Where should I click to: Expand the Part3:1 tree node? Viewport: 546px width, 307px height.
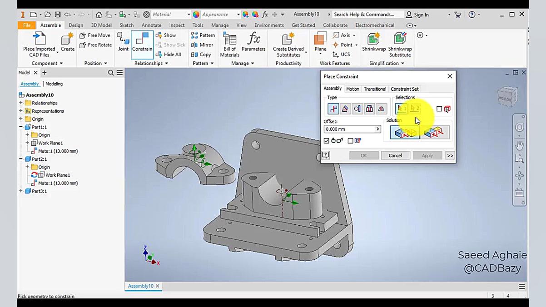click(21, 191)
